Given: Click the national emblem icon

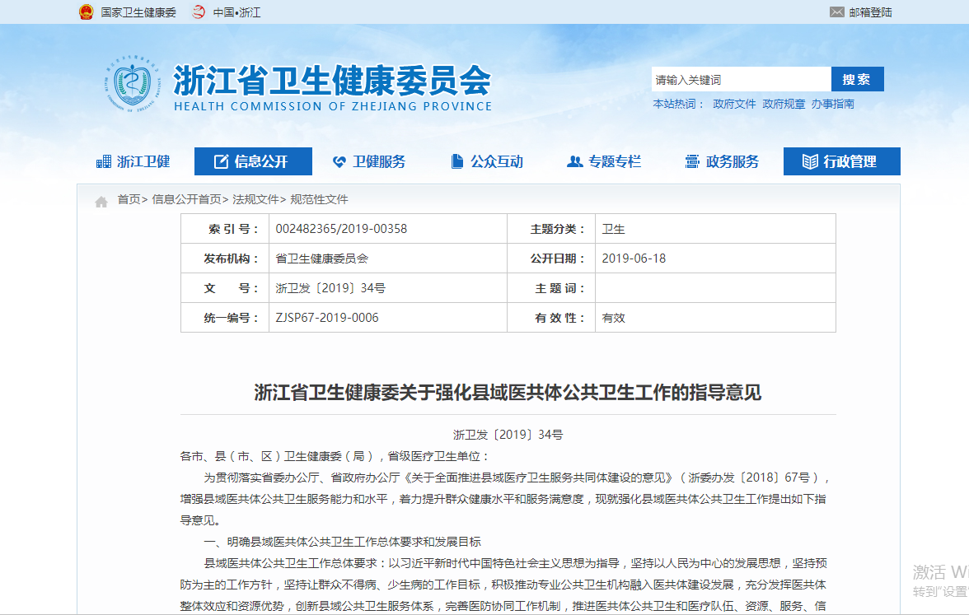Looking at the screenshot, I should coord(86,12).
